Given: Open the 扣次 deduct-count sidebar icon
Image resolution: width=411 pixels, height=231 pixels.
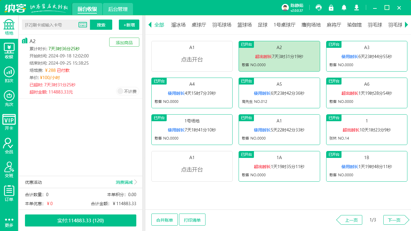Looking at the screenshot, I should (9, 74).
